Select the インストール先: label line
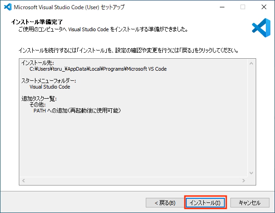The height and width of the screenshot is (213, 275). (38, 63)
